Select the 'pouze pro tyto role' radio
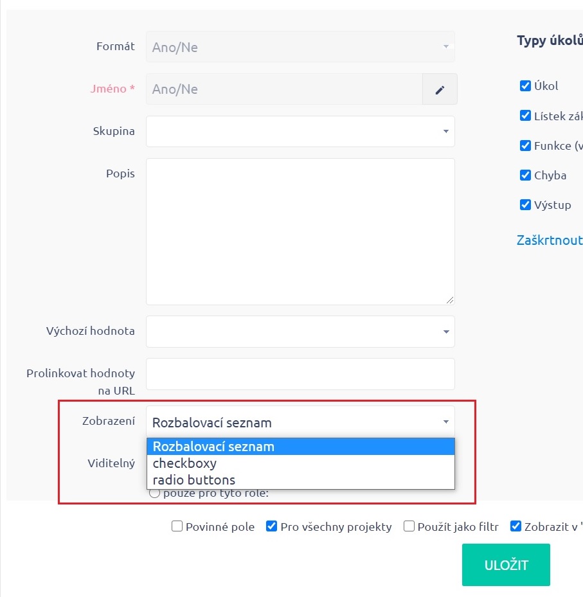The height and width of the screenshot is (597, 583). tap(154, 494)
